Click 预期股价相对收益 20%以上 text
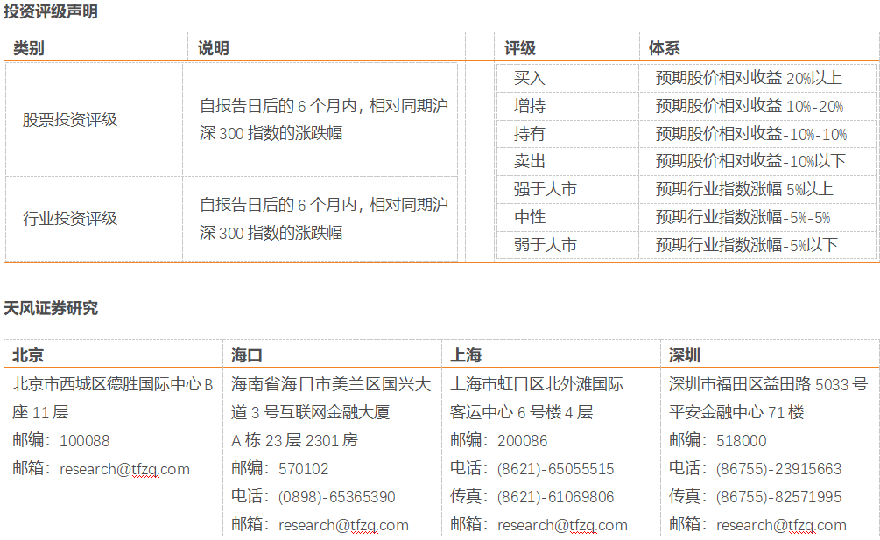This screenshot has width=880, height=540. [749, 78]
